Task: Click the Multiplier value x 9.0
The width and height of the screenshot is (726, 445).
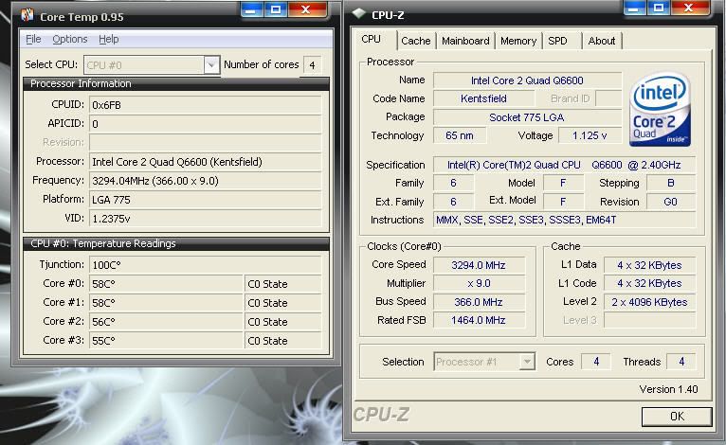Action: pos(479,283)
